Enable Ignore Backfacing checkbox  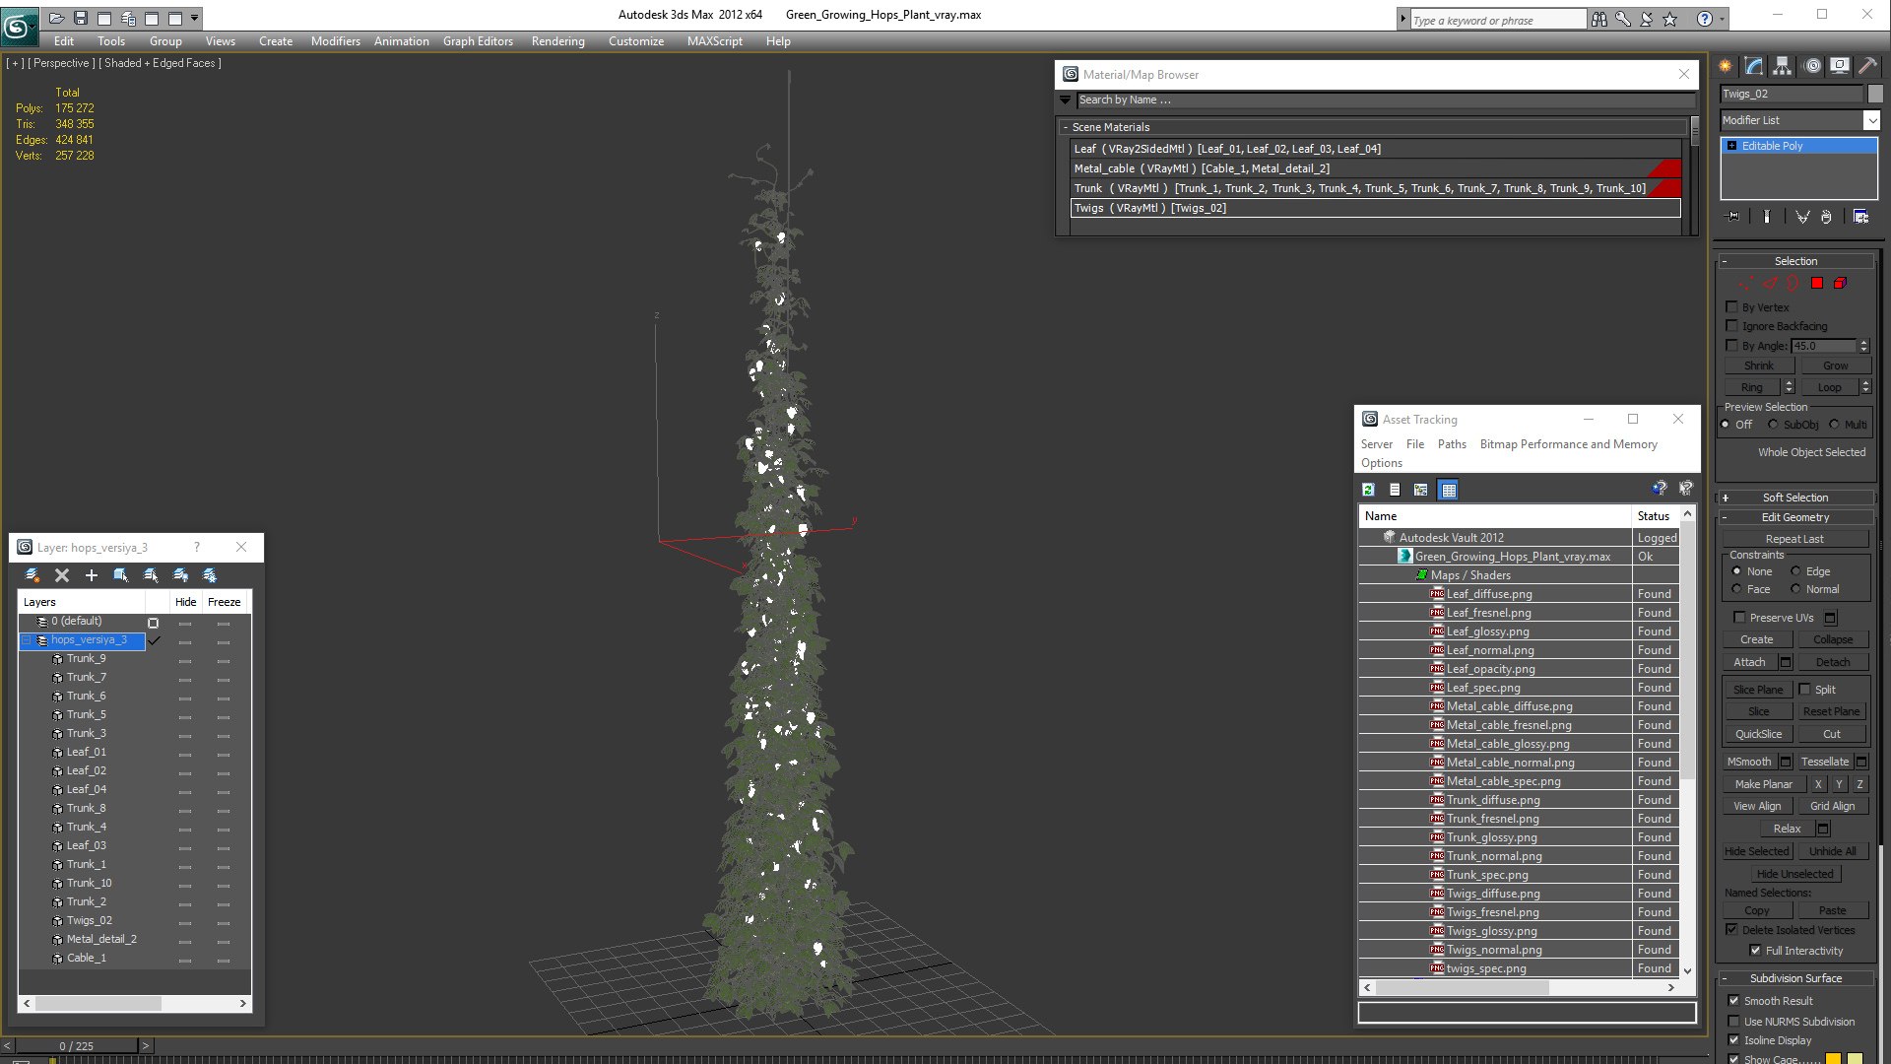[x=1732, y=326]
